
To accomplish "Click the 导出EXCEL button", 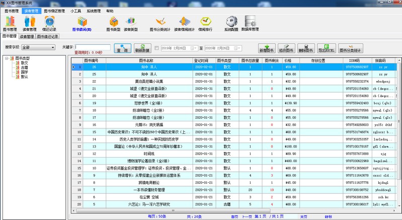I will 327,49.
